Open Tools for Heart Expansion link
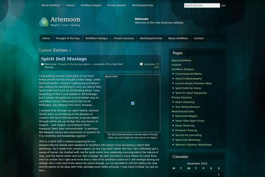 click(191, 93)
